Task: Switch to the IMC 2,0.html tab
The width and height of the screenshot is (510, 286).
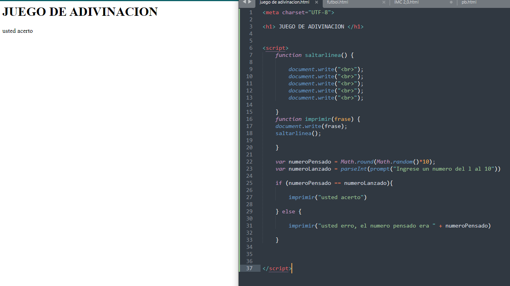Action: point(406,2)
